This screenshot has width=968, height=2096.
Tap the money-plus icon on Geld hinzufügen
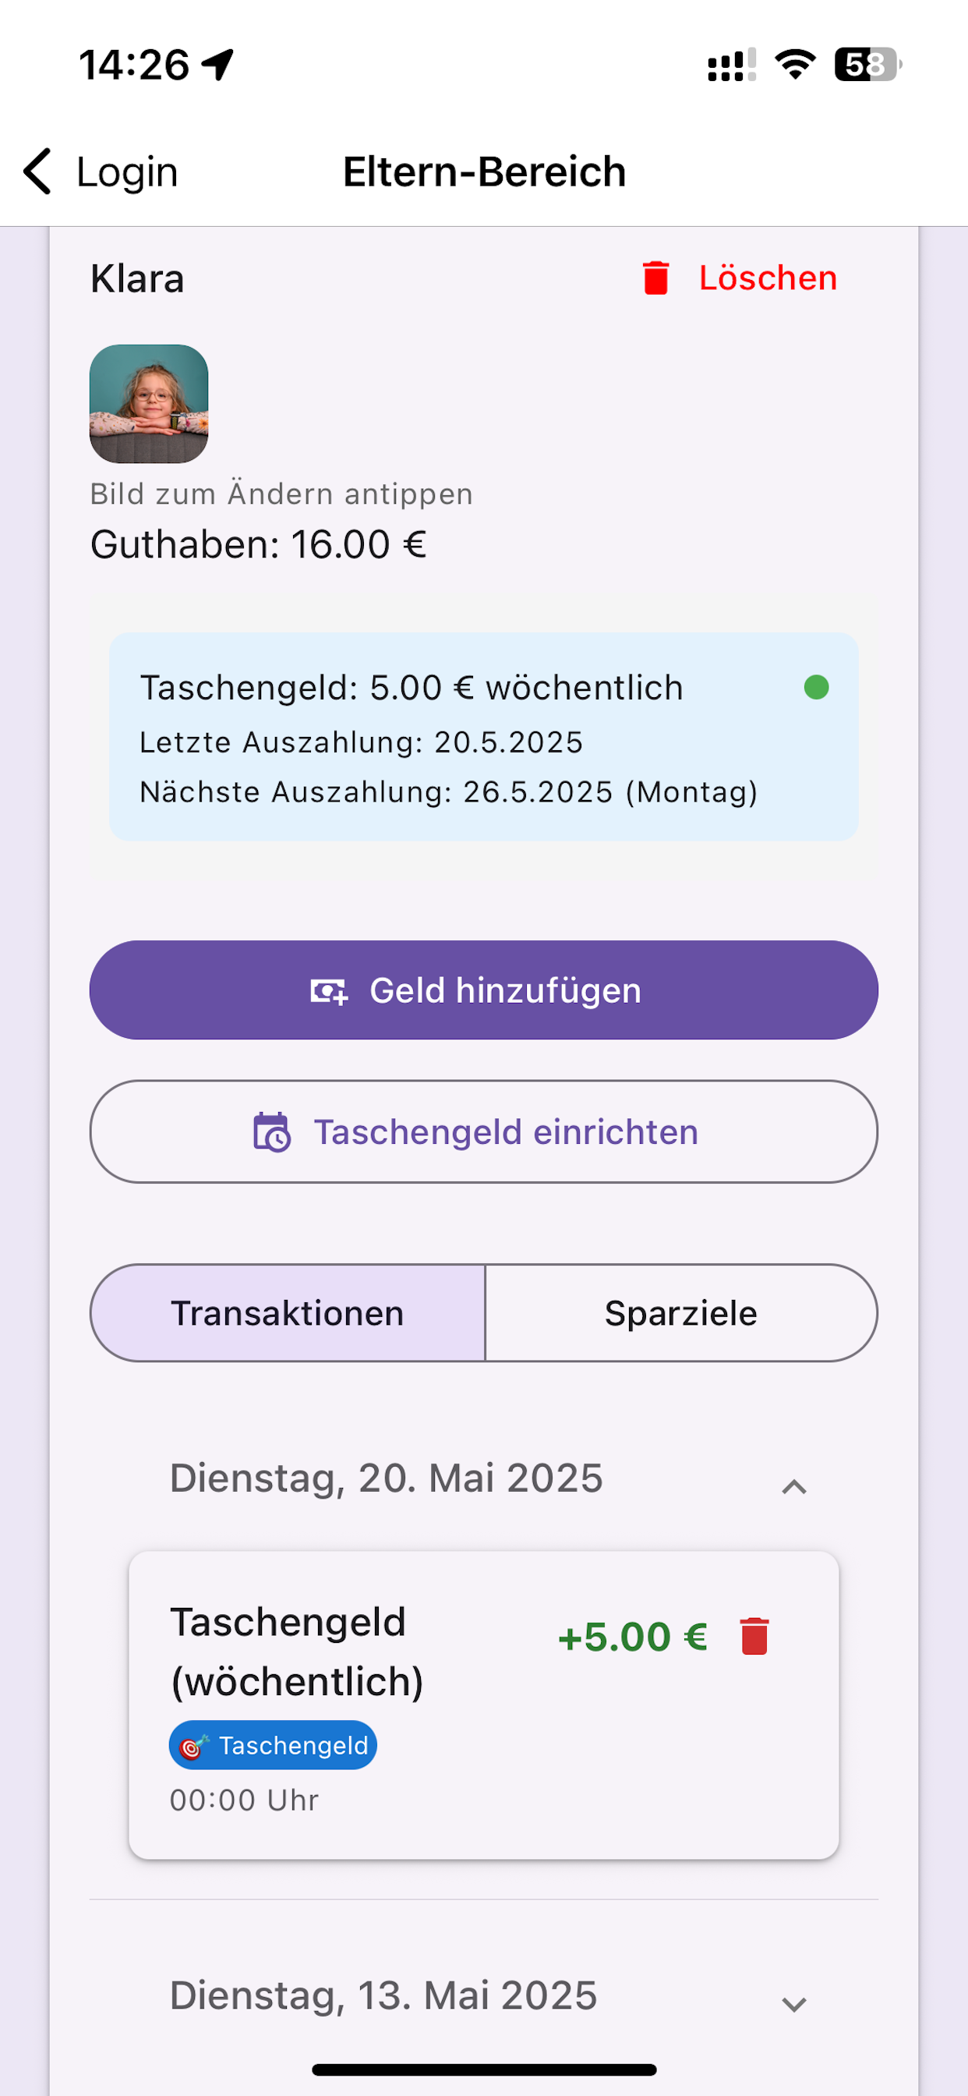click(x=330, y=991)
